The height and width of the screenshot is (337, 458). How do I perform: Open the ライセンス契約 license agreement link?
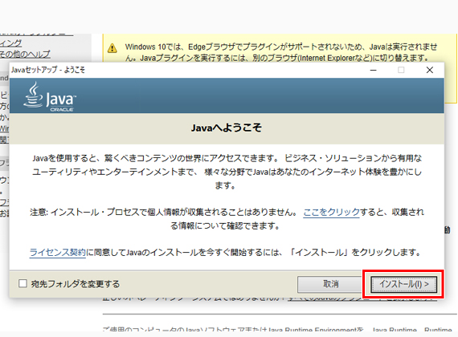tap(58, 252)
